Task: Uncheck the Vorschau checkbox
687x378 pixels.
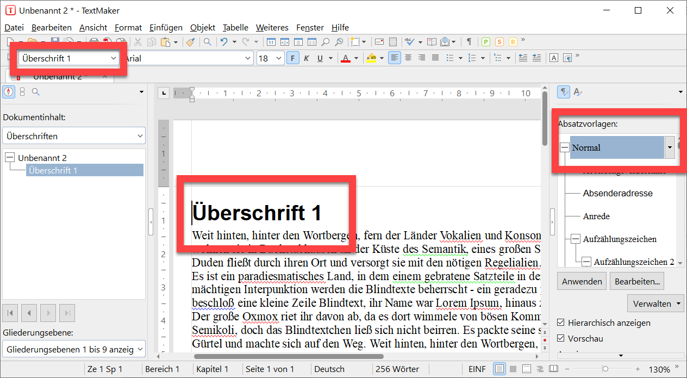Action: [561, 338]
